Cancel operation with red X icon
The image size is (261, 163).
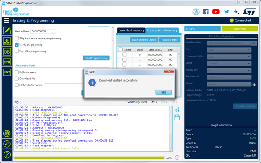pyautogui.click(x=177, y=157)
